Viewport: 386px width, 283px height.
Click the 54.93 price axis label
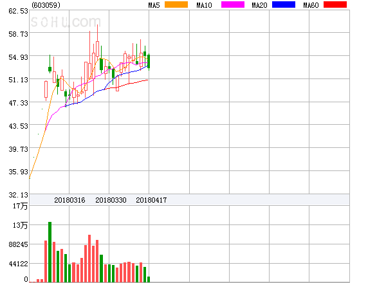click(18, 57)
